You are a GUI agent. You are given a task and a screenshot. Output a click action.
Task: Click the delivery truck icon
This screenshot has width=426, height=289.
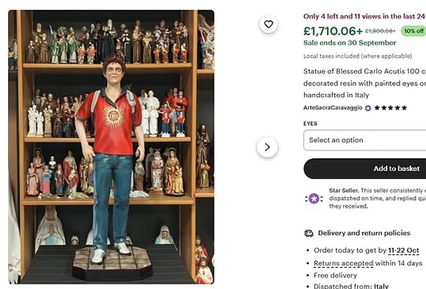(309, 233)
